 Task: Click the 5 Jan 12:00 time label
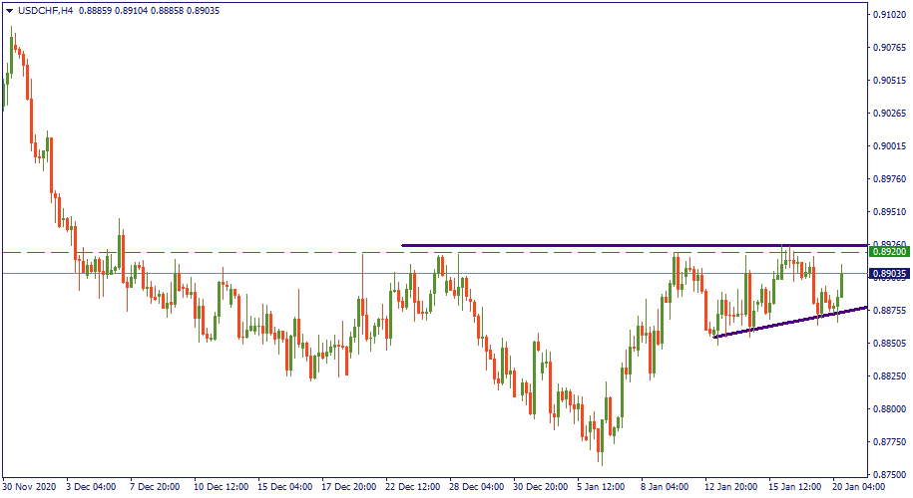pyautogui.click(x=602, y=487)
